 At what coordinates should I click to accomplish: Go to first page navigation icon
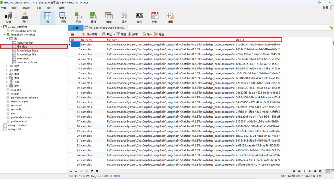294,171
